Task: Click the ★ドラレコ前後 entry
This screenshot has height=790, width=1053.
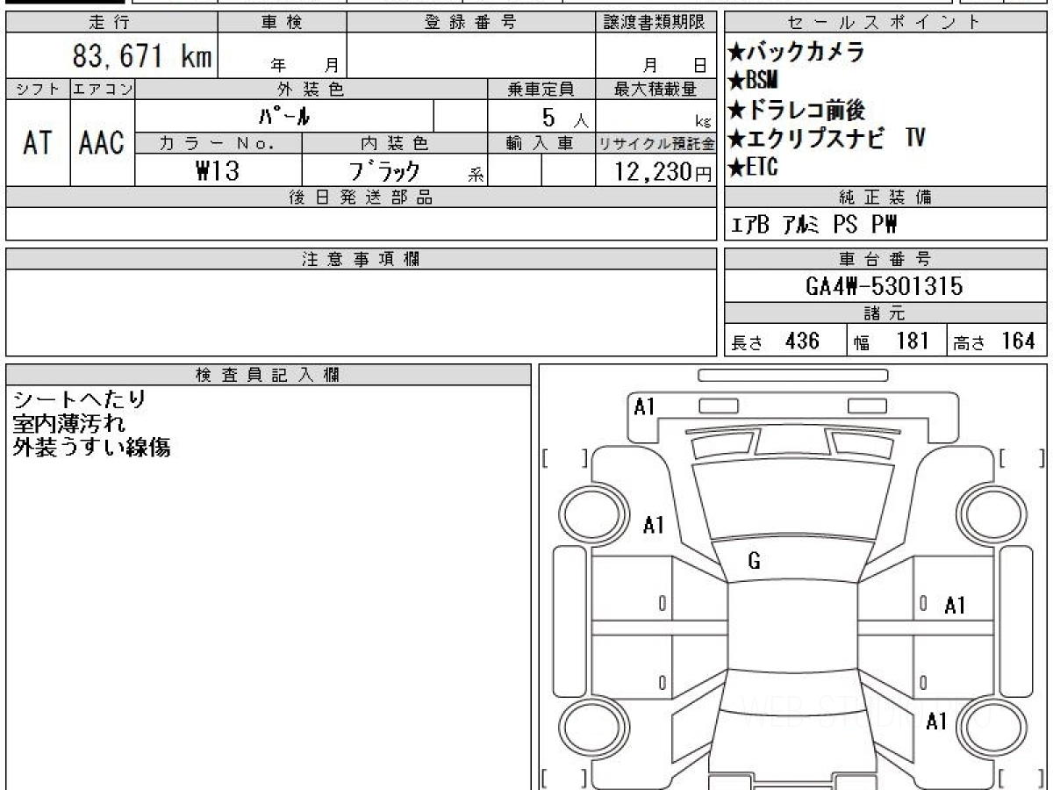Action: point(797,110)
